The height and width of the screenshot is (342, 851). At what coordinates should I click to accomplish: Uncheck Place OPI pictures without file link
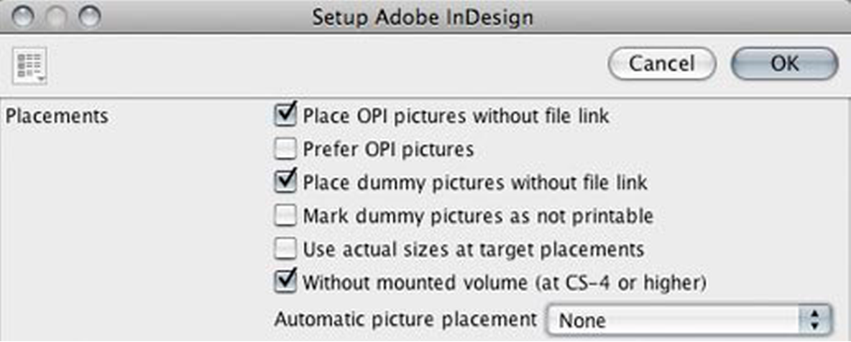pyautogui.click(x=286, y=113)
